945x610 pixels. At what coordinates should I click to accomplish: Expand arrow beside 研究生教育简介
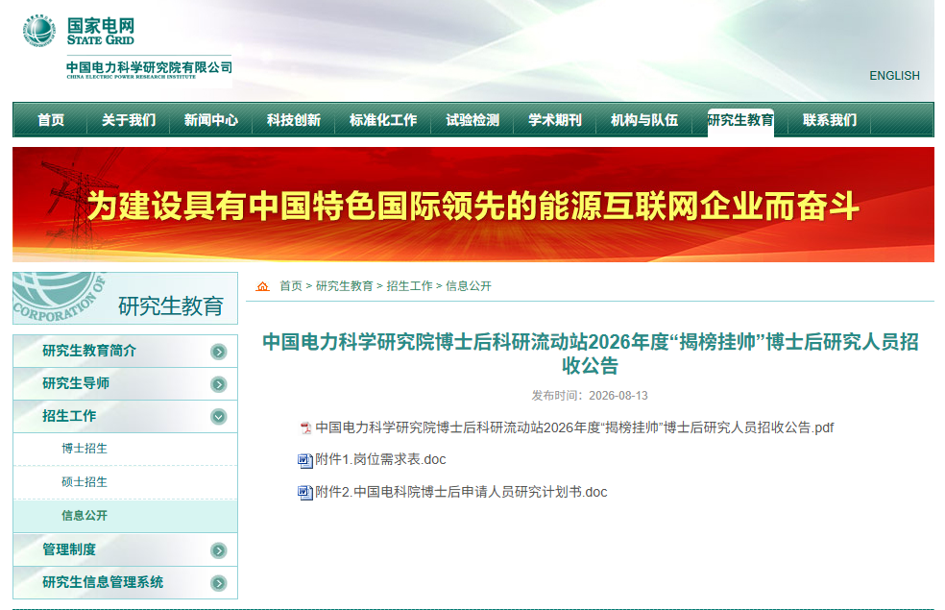(219, 352)
